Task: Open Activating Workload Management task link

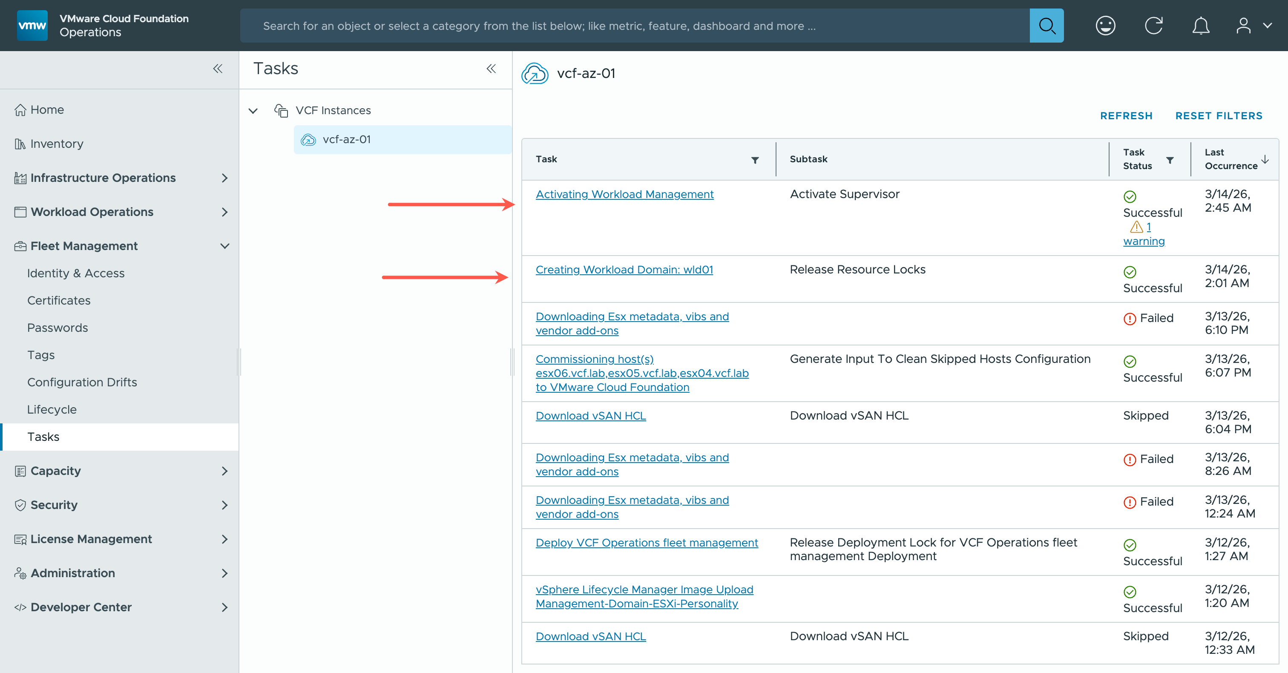Action: [x=624, y=195]
